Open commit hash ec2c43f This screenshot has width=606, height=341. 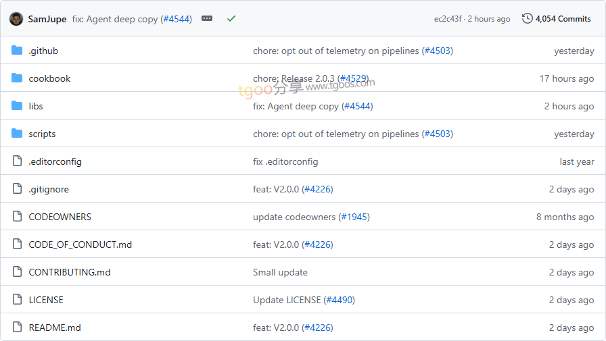[448, 19]
